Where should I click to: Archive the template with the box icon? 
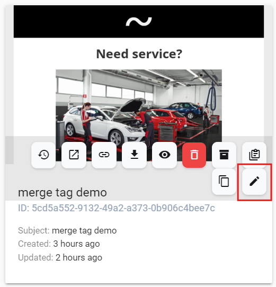point(224,155)
